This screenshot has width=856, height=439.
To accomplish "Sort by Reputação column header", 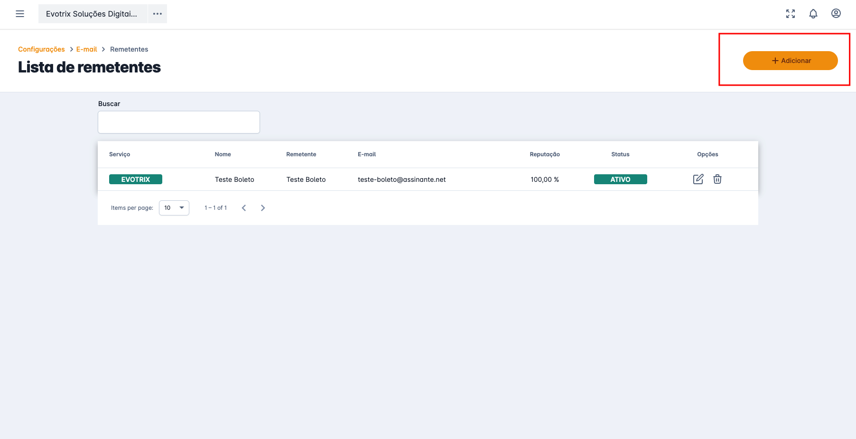I will click(x=545, y=154).
